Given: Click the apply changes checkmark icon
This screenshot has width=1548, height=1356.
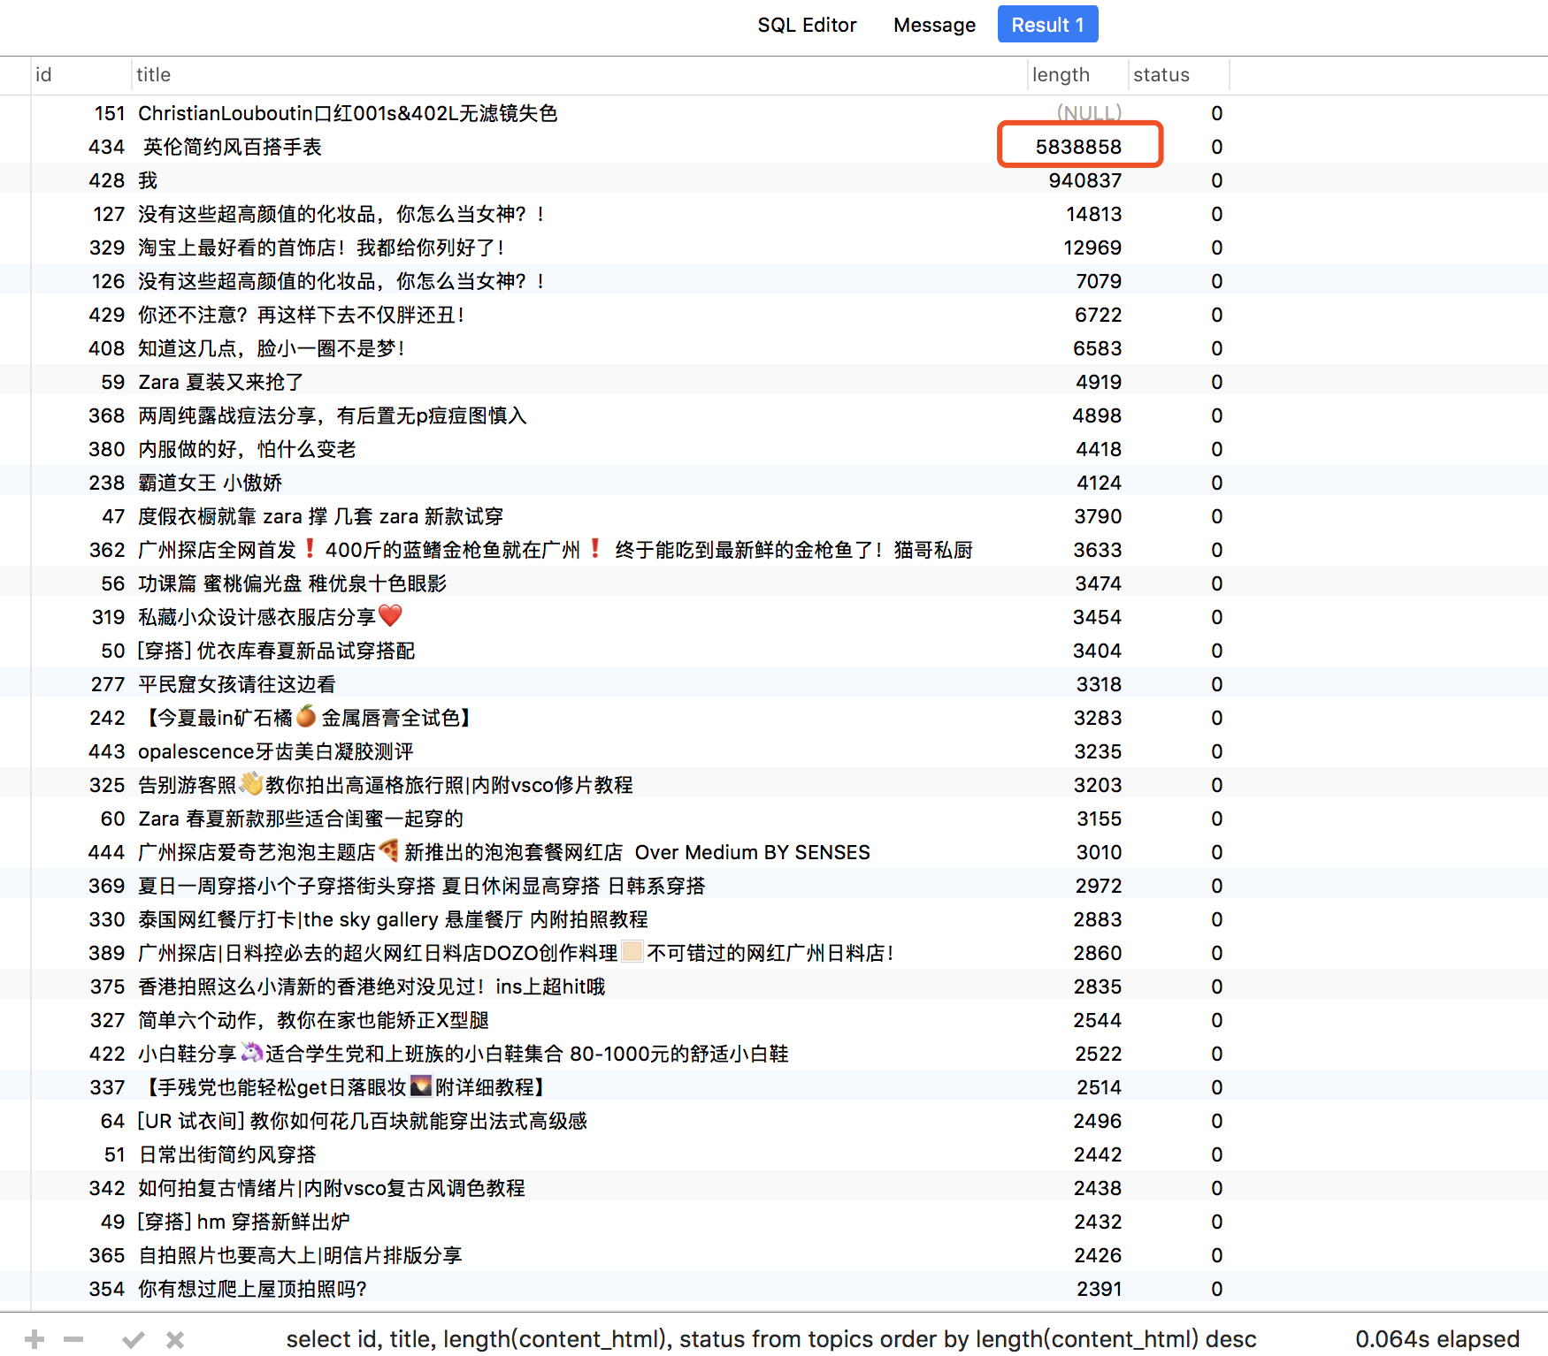Looking at the screenshot, I should 134,1339.
